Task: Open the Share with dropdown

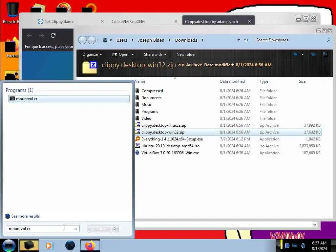Action: click(x=155, y=54)
